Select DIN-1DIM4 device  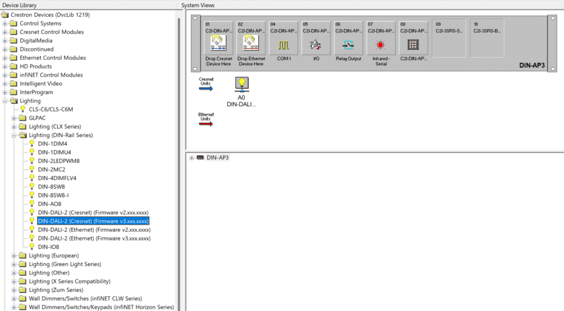(x=52, y=144)
